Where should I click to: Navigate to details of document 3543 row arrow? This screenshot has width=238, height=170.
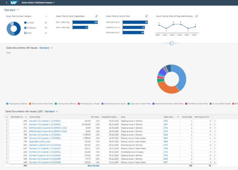(x=215, y=138)
